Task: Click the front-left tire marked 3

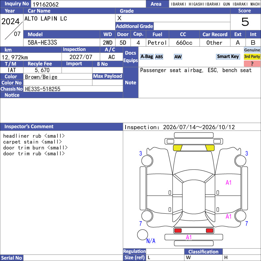Action: [147, 161]
